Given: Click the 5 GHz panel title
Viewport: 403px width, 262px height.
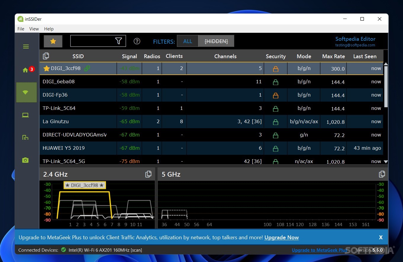Looking at the screenshot, I should [x=171, y=174].
